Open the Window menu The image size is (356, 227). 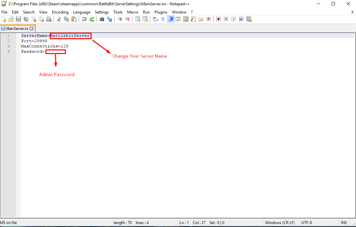tap(179, 12)
